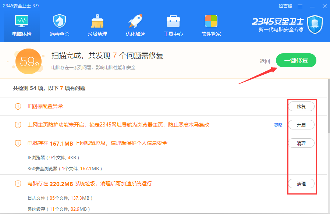Click 修复 for IE图标配置异常

pos(301,107)
